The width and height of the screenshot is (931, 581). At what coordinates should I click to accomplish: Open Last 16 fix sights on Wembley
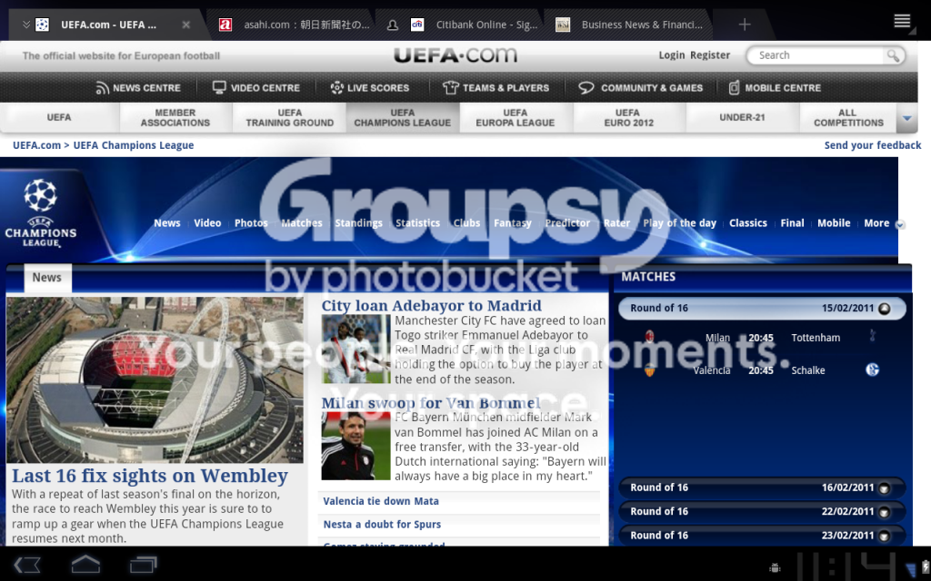(150, 476)
